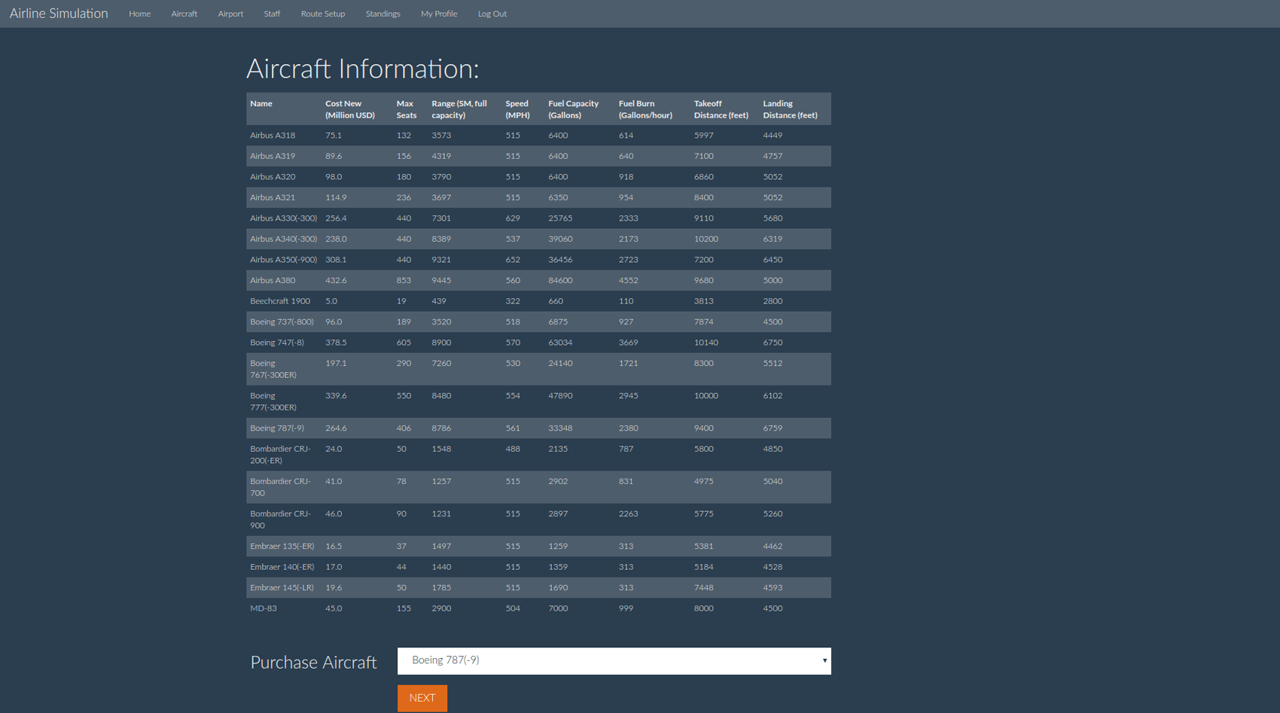1280x713 pixels.
Task: Open the My Profile menu item
Action: coord(439,14)
